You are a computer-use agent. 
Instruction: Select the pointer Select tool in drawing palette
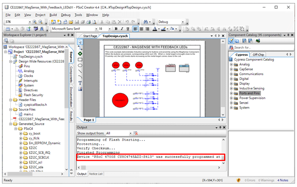[80, 42]
